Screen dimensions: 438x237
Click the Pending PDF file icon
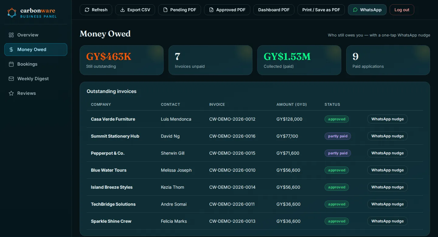tap(165, 10)
